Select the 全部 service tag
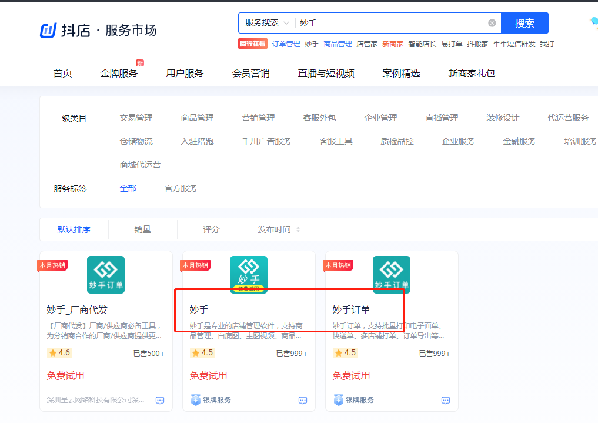This screenshot has width=598, height=423. click(128, 188)
